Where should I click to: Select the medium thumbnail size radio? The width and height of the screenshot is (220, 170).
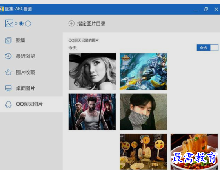[21, 24]
